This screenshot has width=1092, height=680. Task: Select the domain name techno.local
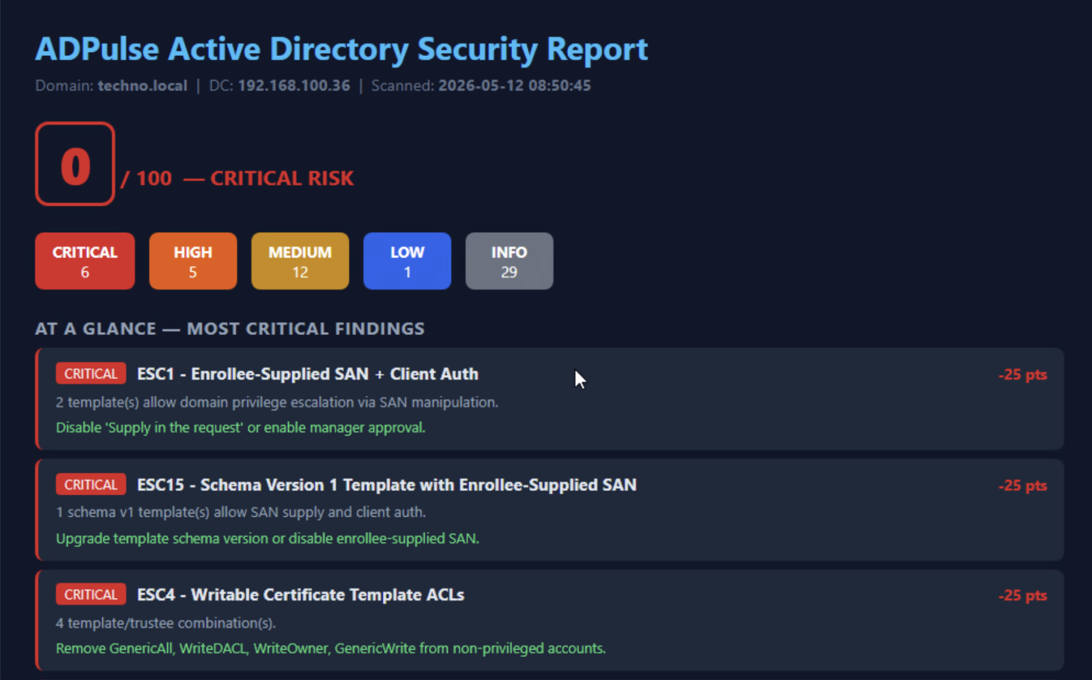[142, 86]
